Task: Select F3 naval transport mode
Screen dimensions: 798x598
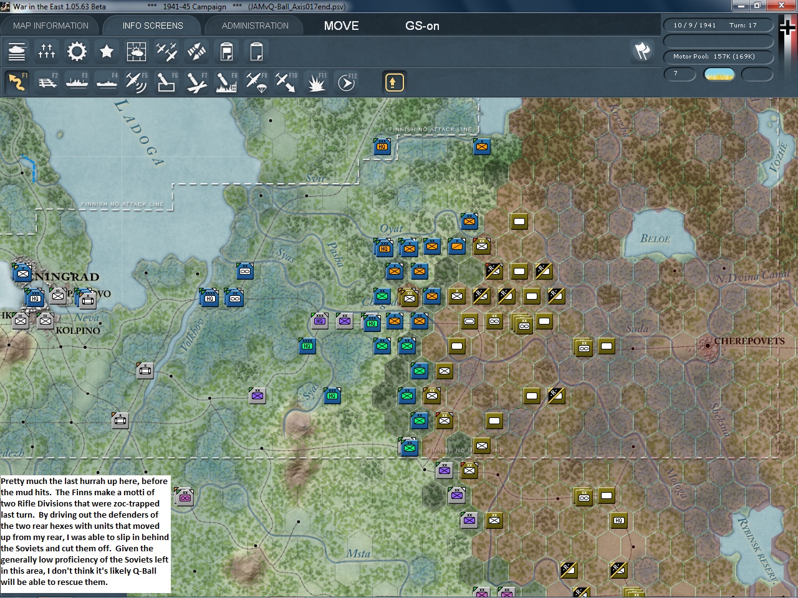Action: [77, 82]
